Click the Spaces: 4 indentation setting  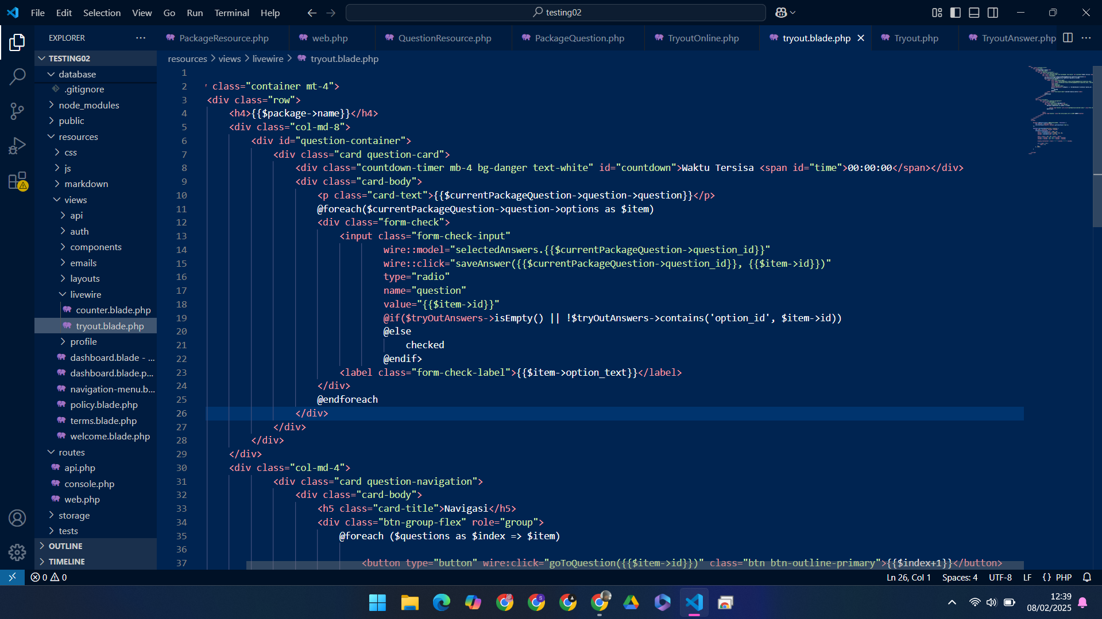tap(960, 577)
